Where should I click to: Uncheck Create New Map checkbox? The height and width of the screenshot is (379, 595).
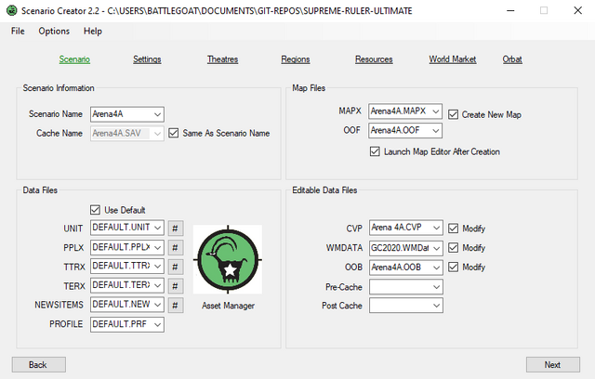453,114
